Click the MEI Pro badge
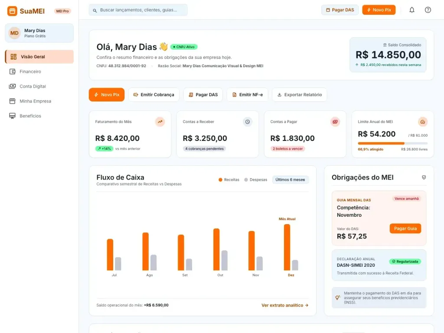This screenshot has width=444, height=333. tap(62, 11)
